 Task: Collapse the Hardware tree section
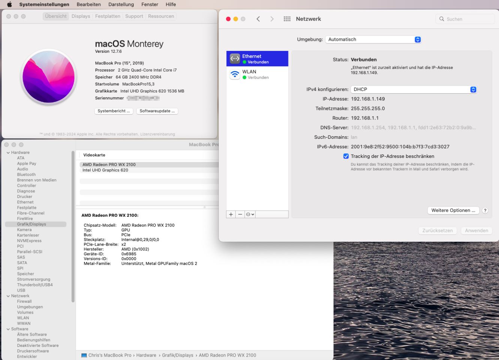(x=8, y=153)
